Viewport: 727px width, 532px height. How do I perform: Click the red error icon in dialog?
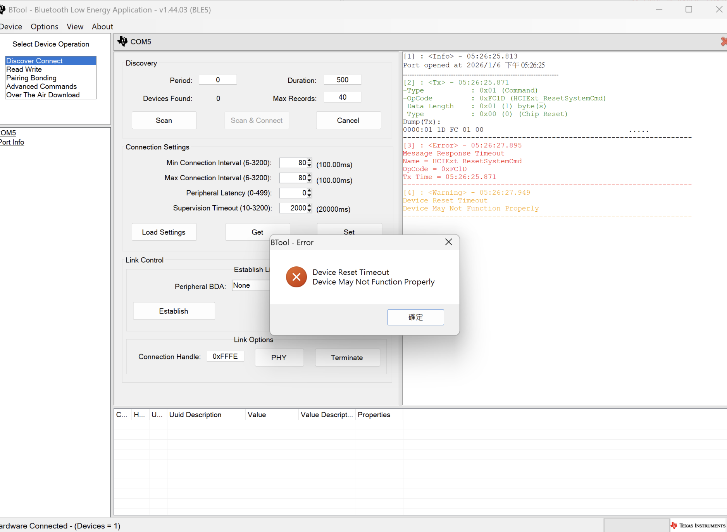pyautogui.click(x=296, y=277)
